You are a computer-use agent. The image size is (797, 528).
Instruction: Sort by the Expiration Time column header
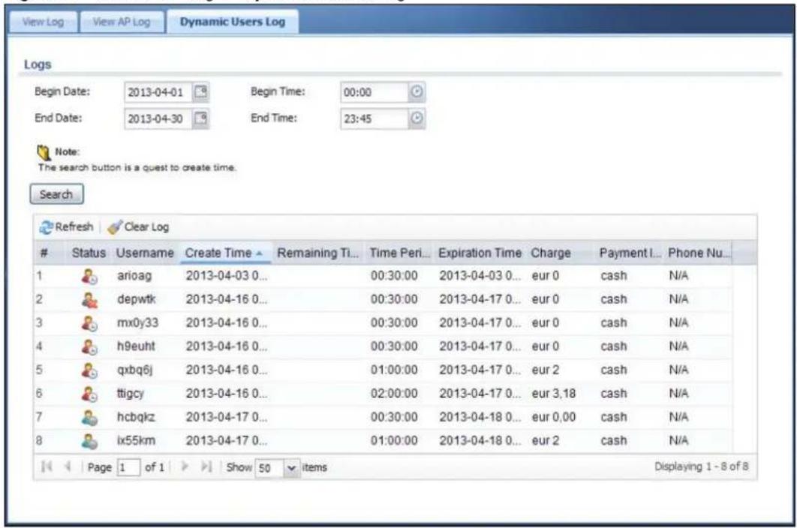click(x=480, y=253)
